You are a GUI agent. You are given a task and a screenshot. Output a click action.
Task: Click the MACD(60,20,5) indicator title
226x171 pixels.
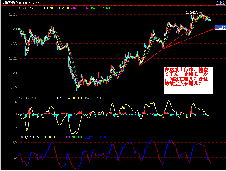coord(30,98)
